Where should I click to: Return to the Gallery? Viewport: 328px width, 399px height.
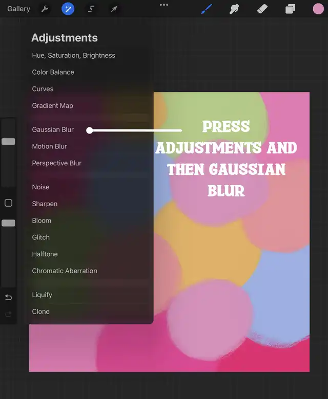coord(18,9)
